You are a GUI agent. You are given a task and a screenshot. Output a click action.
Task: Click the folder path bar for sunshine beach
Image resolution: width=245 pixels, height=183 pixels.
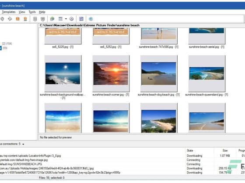coord(142,25)
